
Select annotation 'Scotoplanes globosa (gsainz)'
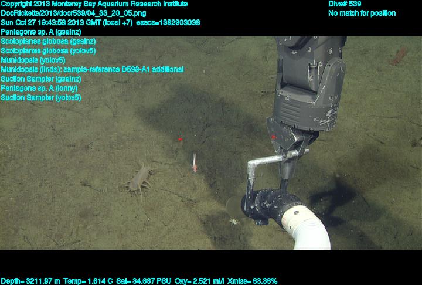(48, 42)
